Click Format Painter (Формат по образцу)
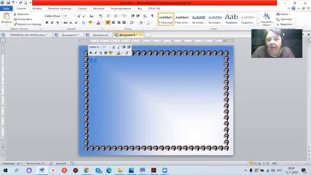 (27, 24)
